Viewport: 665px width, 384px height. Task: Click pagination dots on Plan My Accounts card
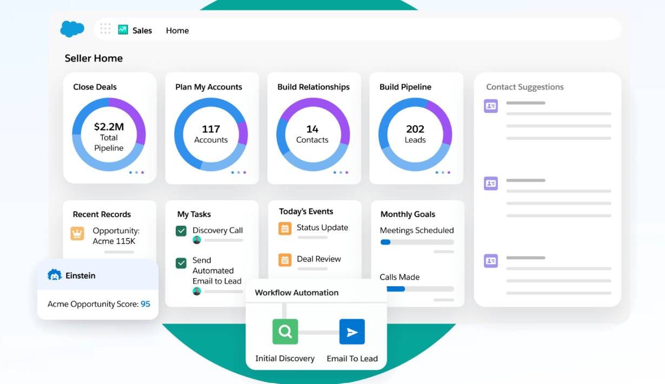pyautogui.click(x=238, y=173)
